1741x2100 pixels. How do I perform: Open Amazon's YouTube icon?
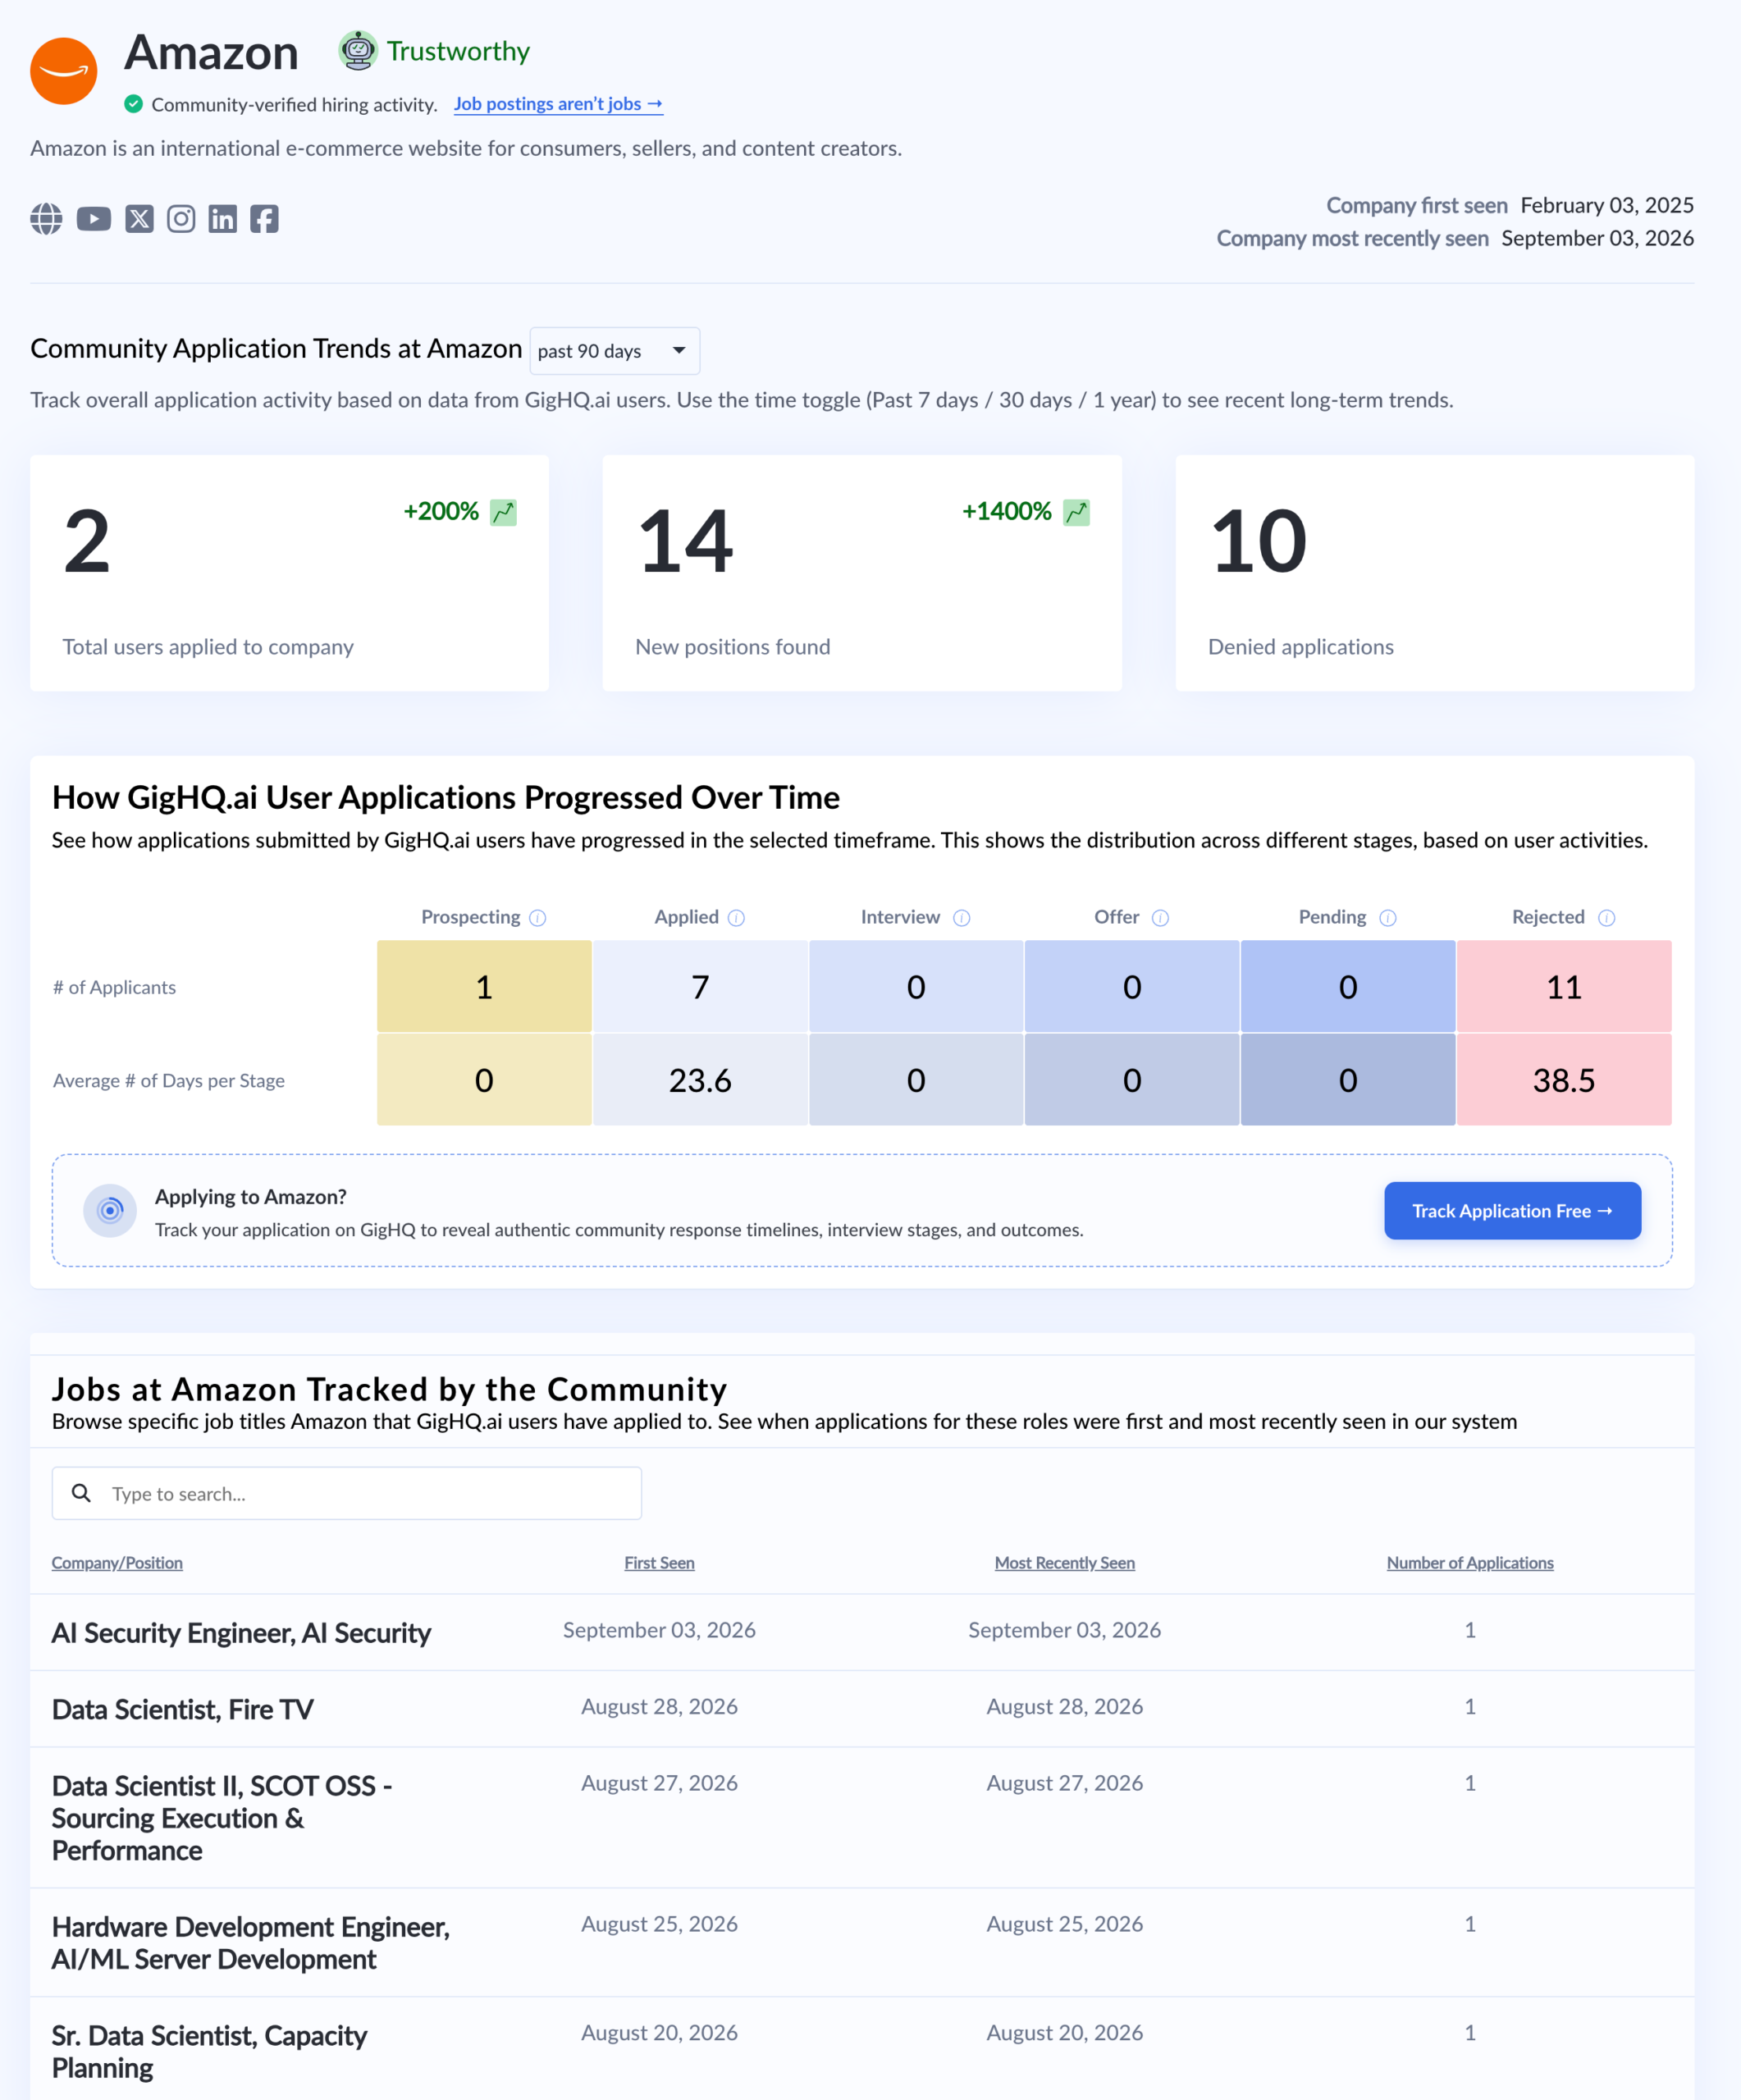pyautogui.click(x=94, y=219)
